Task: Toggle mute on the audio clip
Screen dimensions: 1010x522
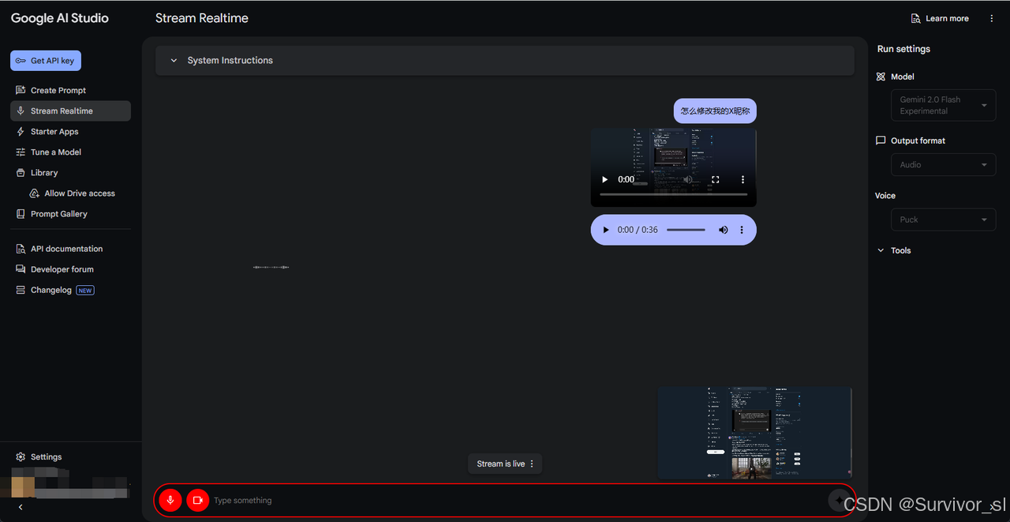Action: click(x=723, y=230)
